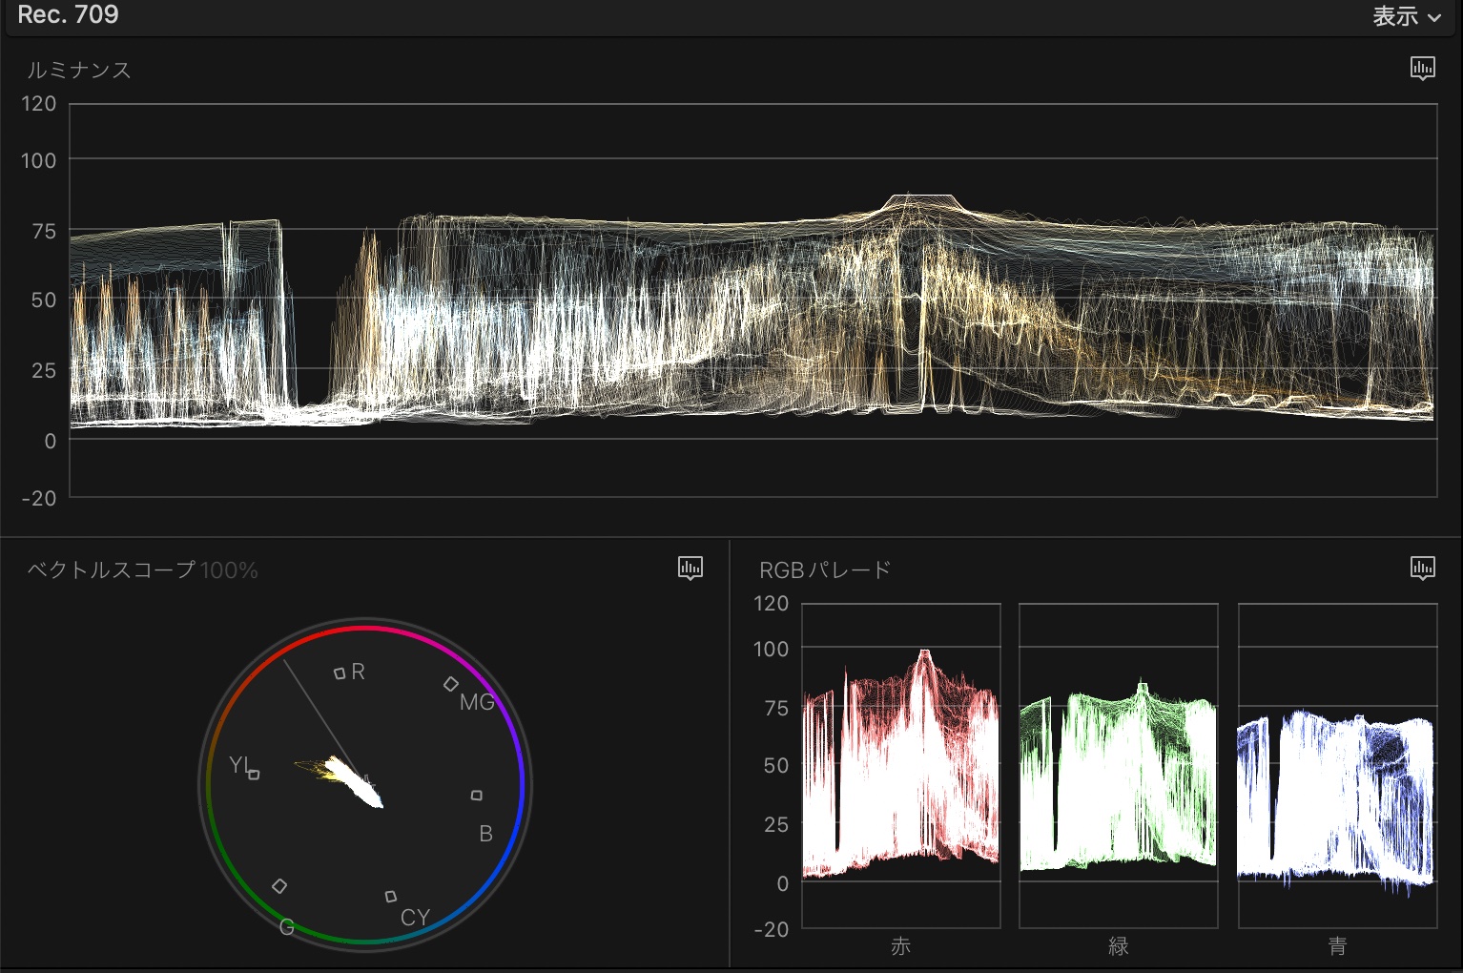Click the Rec. 709 color space label
This screenshot has width=1463, height=973.
(x=68, y=15)
